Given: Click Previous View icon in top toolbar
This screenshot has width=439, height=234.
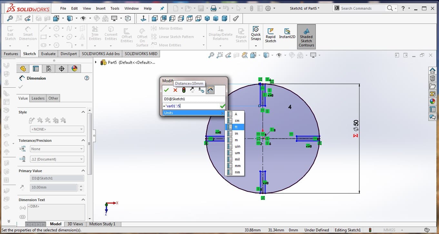Looking at the screenshot, I should tap(28, 18).
